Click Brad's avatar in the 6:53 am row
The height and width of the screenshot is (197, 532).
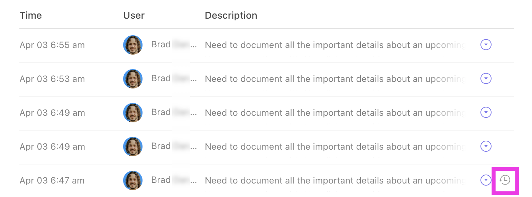133,79
